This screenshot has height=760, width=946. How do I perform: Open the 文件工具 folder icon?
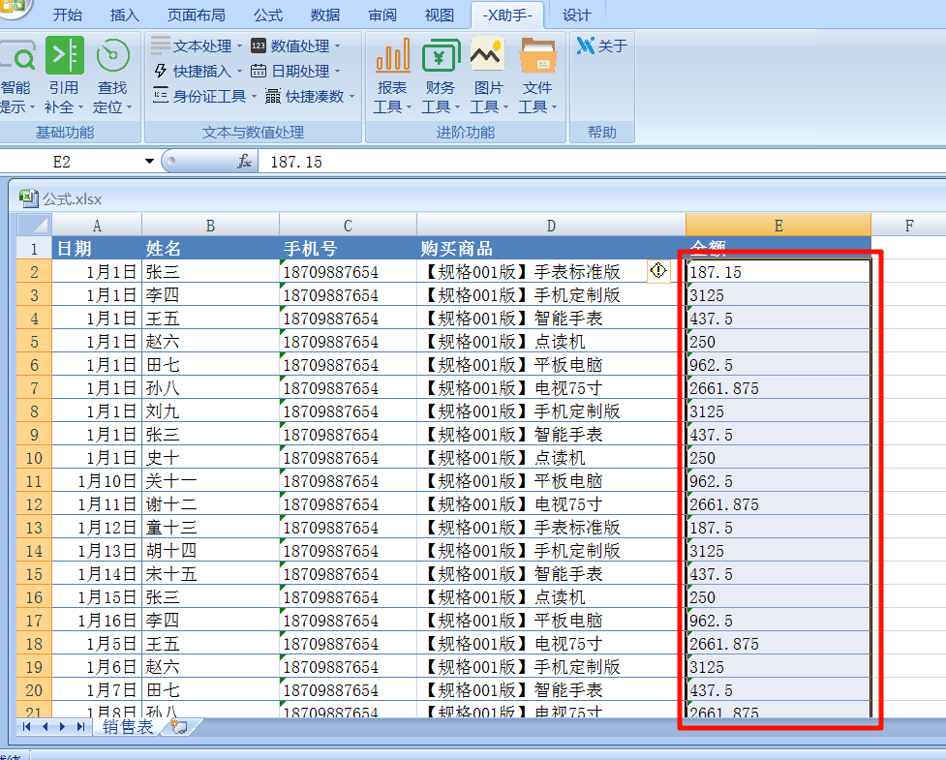pos(537,55)
